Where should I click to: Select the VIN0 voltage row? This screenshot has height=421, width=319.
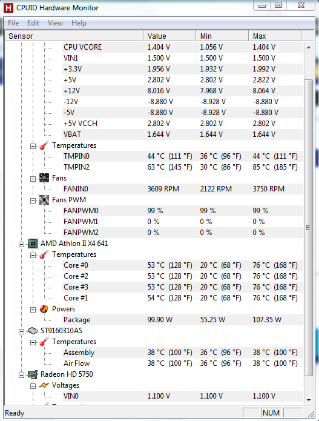pyautogui.click(x=183, y=396)
